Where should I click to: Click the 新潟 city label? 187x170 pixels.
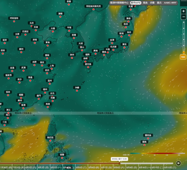(x=122, y=33)
